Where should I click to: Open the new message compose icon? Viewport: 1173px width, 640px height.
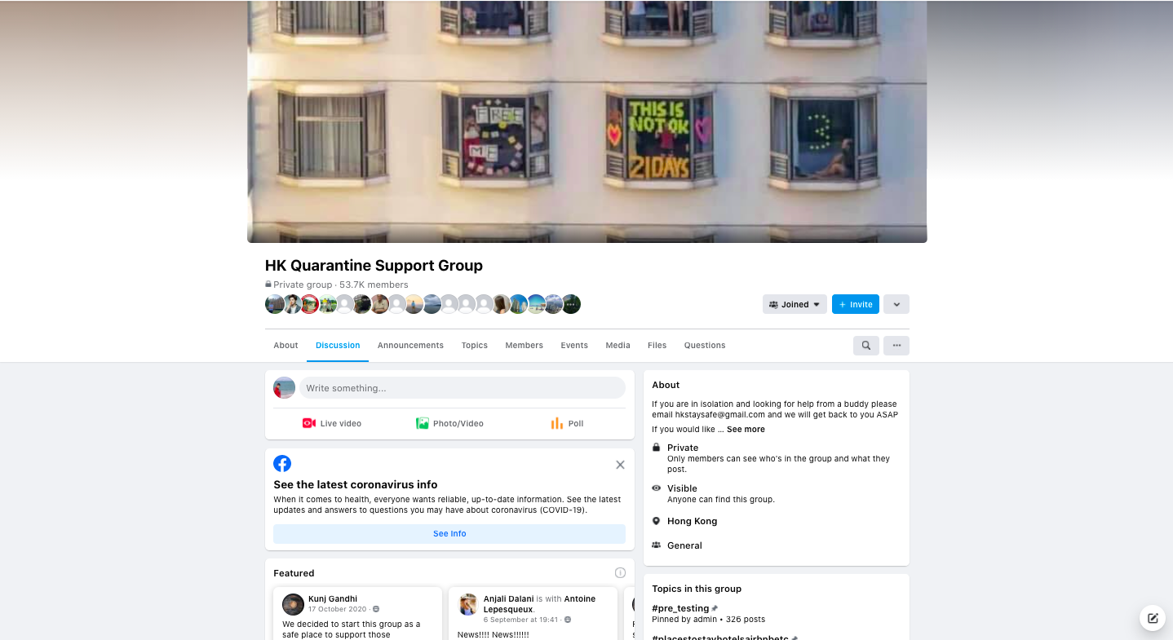(1153, 618)
